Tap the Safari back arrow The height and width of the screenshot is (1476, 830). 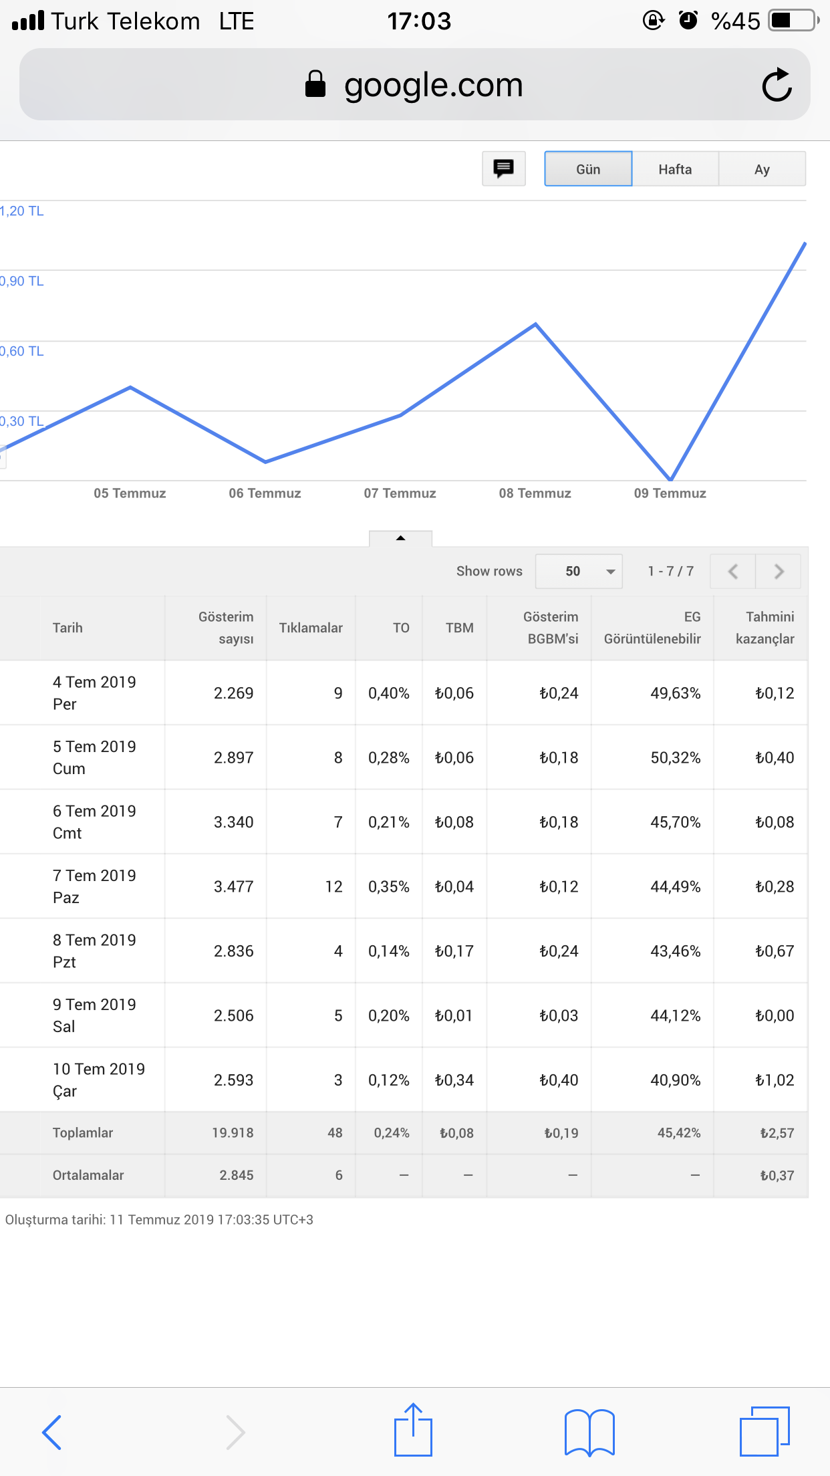coord(52,1432)
